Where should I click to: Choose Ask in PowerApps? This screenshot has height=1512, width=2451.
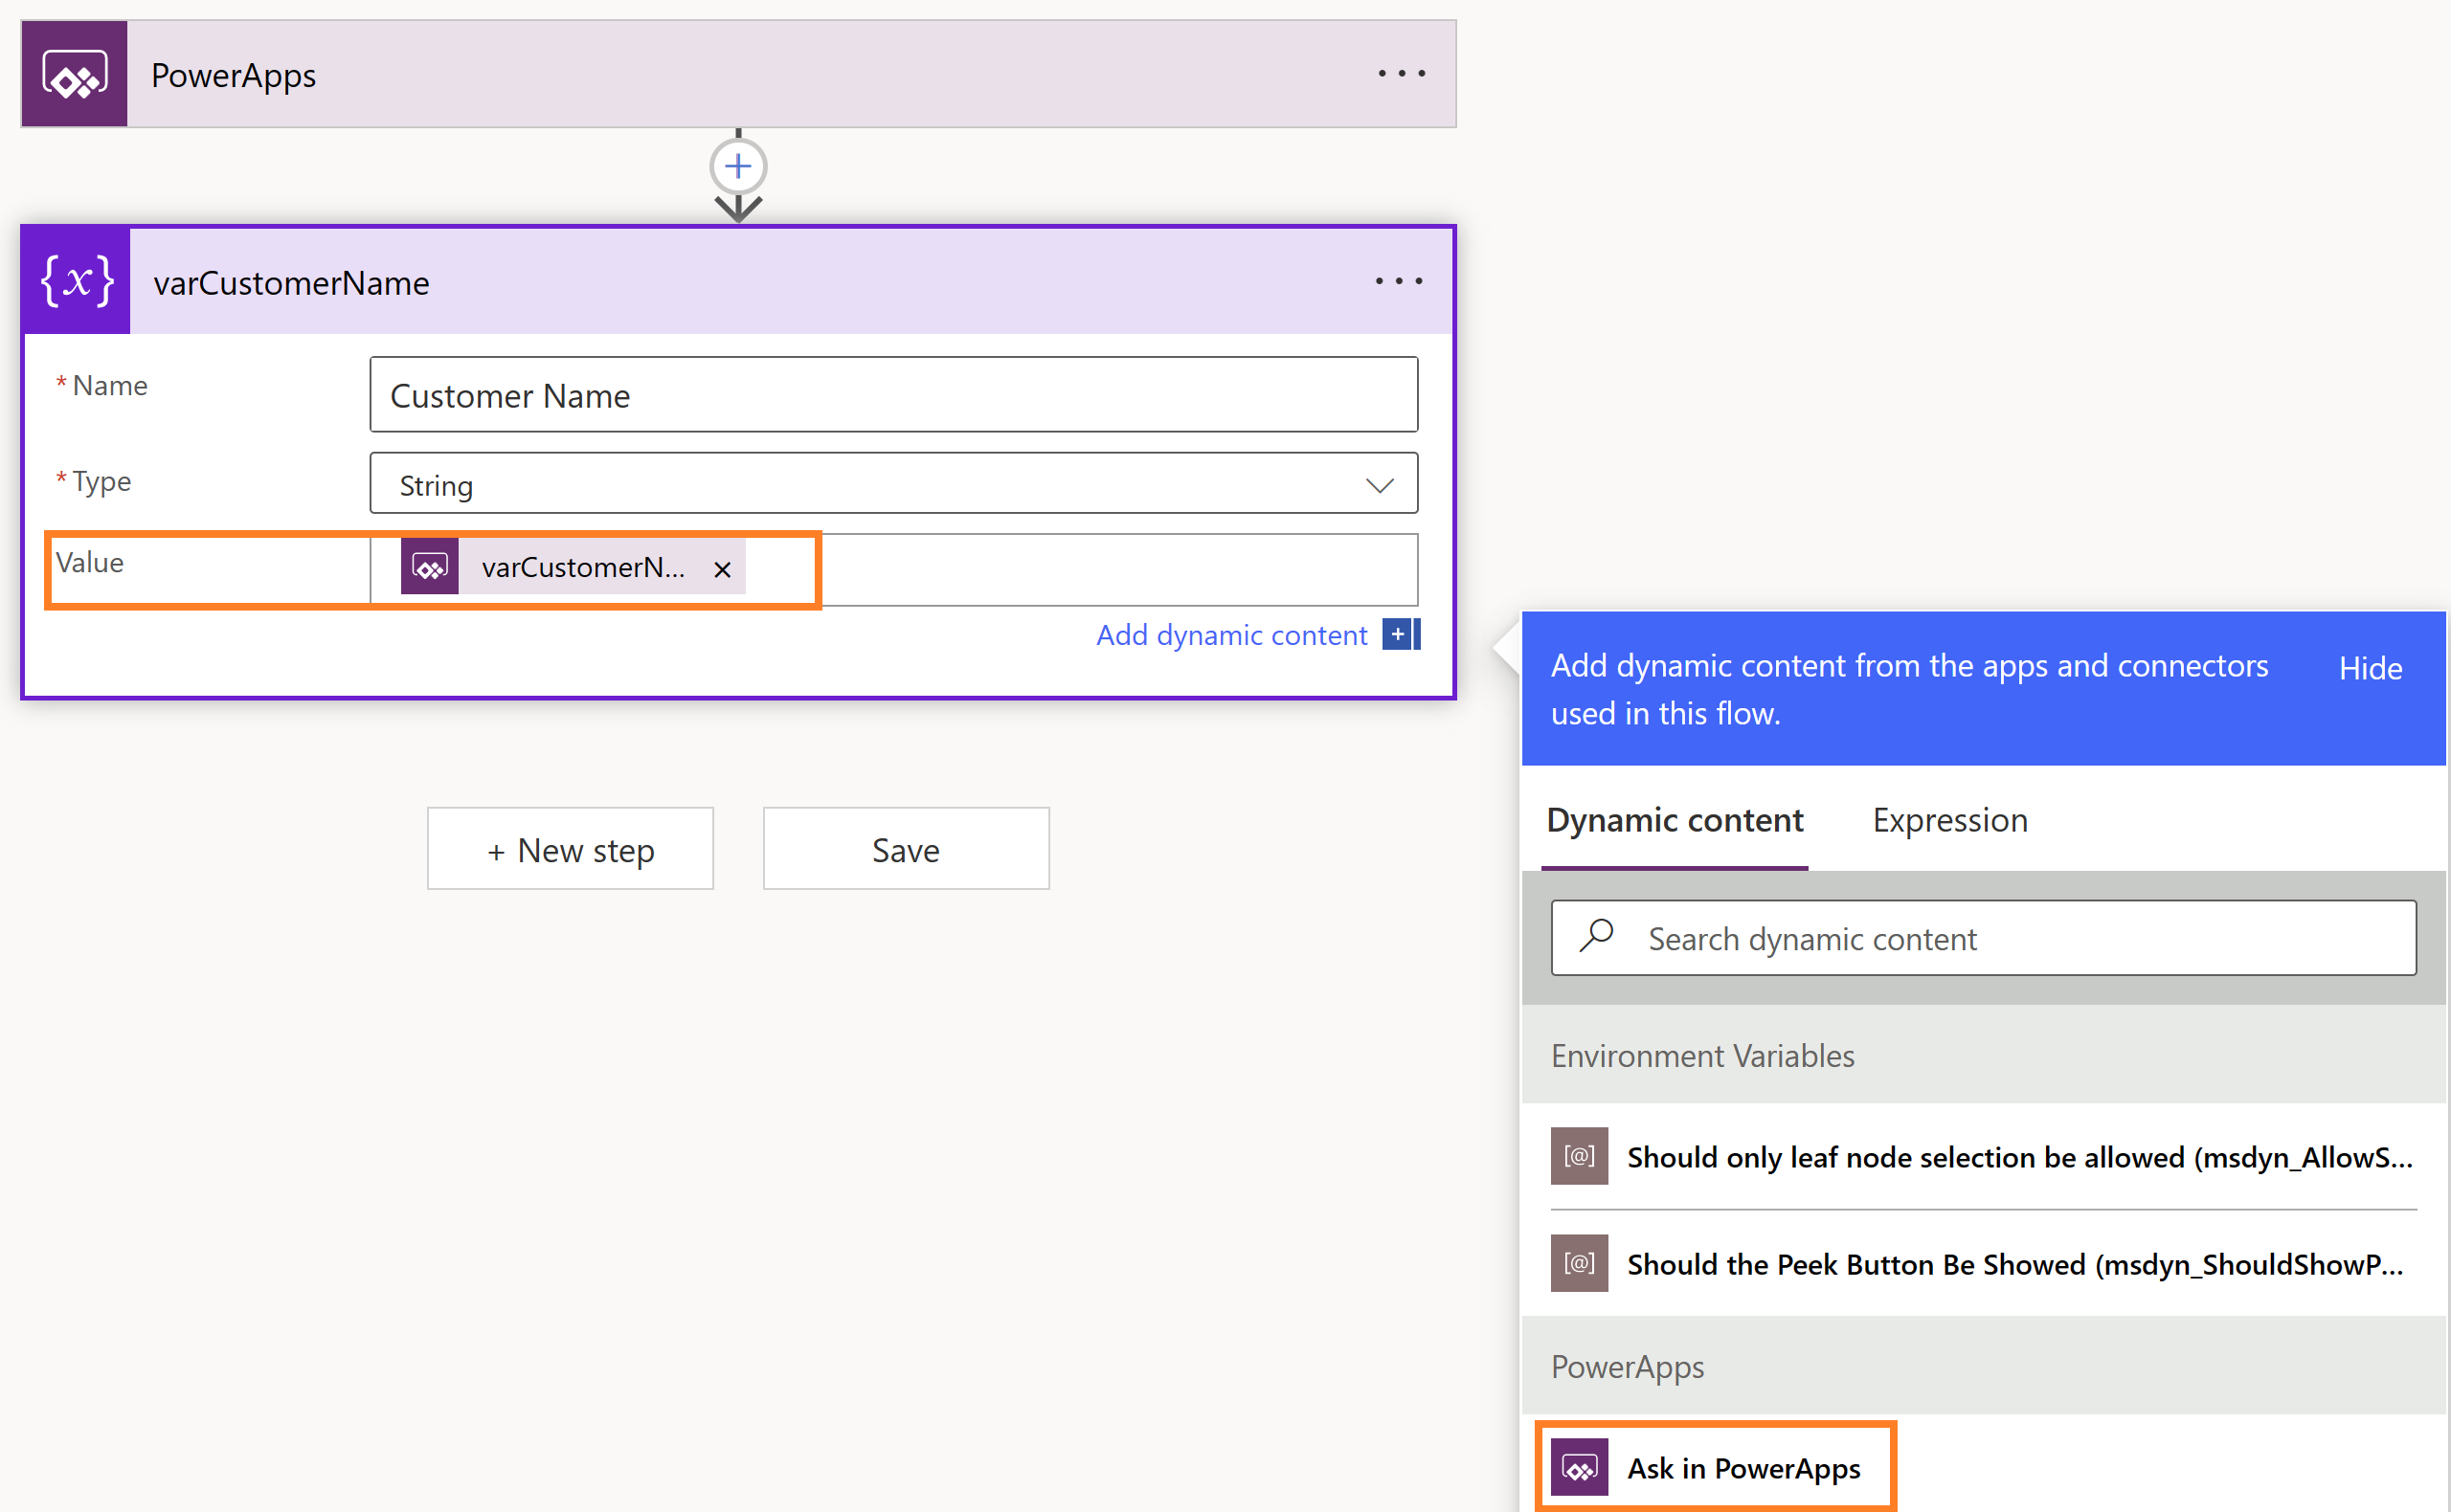coord(1743,1468)
